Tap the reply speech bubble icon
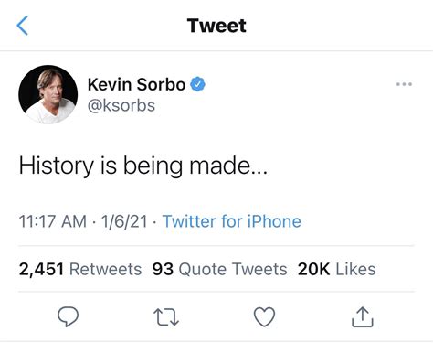The width and height of the screenshot is (433, 353). point(69,316)
